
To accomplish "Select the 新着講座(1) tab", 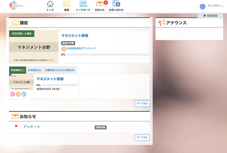I will [x=17, y=70].
